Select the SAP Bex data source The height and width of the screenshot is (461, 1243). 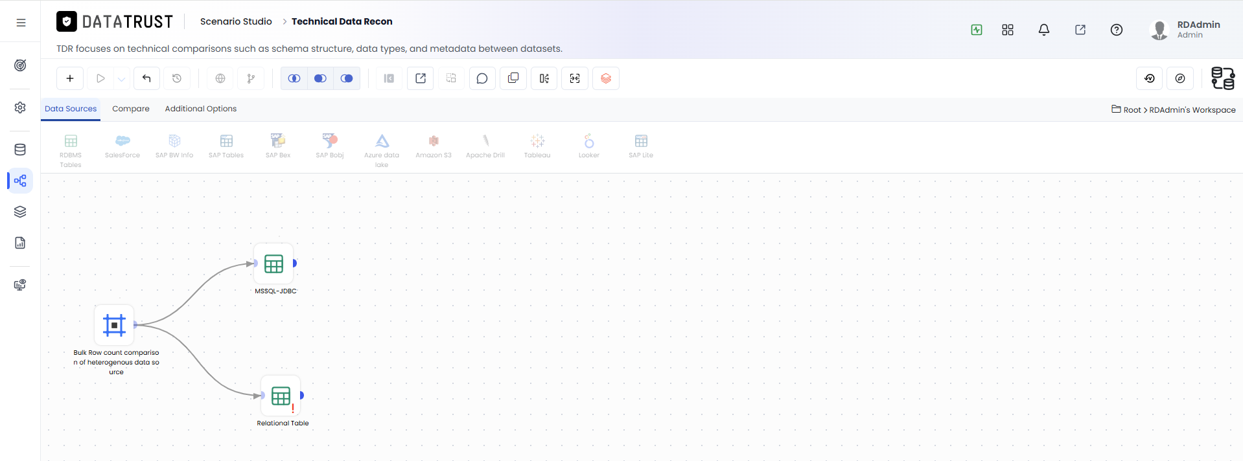click(x=278, y=146)
